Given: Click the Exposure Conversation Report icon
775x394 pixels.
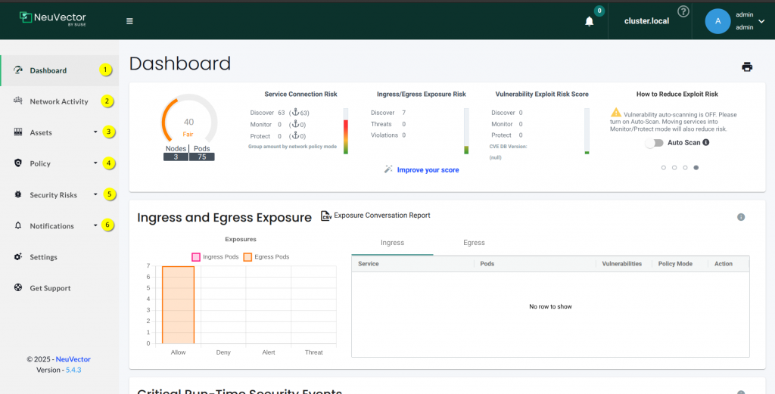Looking at the screenshot, I should 326,216.
